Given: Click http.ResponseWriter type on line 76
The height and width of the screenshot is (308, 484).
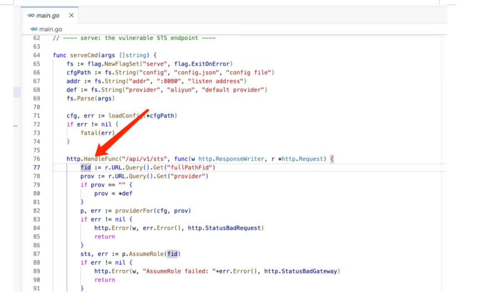Looking at the screenshot, I should click(231, 159).
